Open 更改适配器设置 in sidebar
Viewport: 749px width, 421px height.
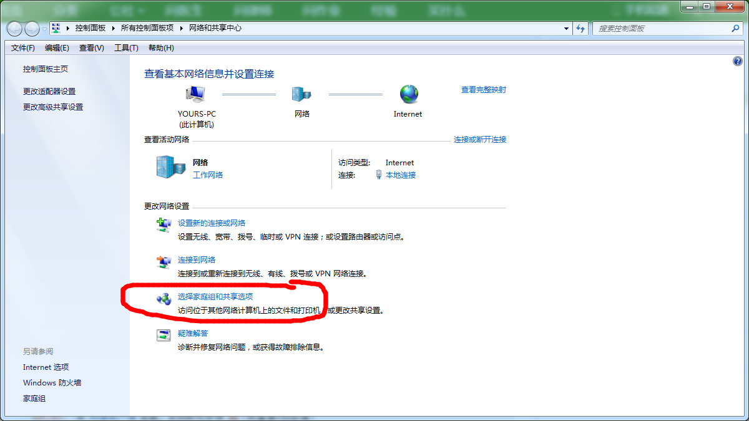pyautogui.click(x=49, y=92)
